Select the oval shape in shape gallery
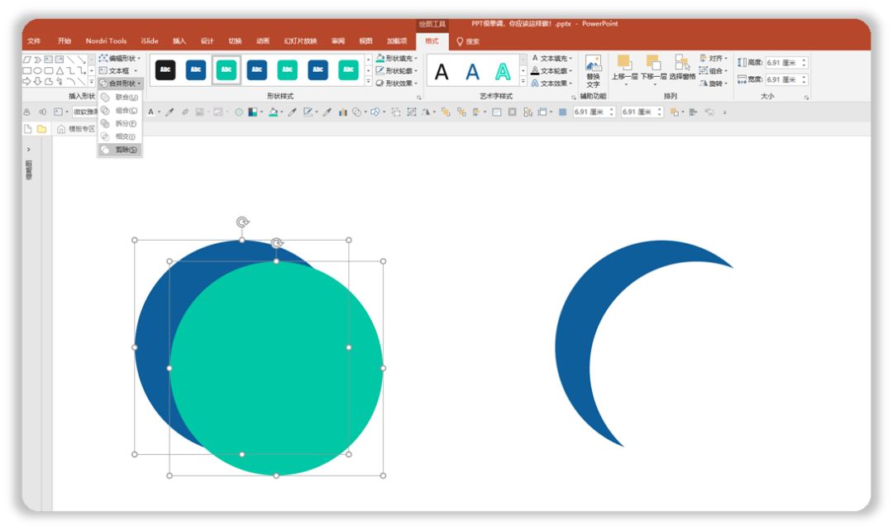Image resolution: width=893 pixels, height=530 pixels. click(x=37, y=70)
